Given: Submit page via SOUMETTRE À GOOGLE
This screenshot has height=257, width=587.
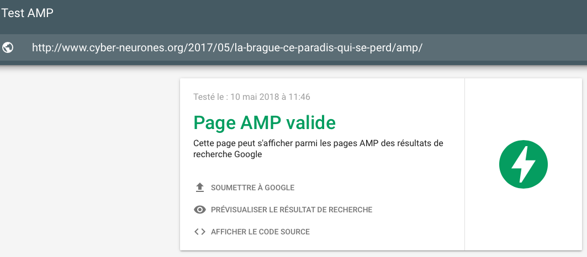Looking at the screenshot, I should [252, 188].
